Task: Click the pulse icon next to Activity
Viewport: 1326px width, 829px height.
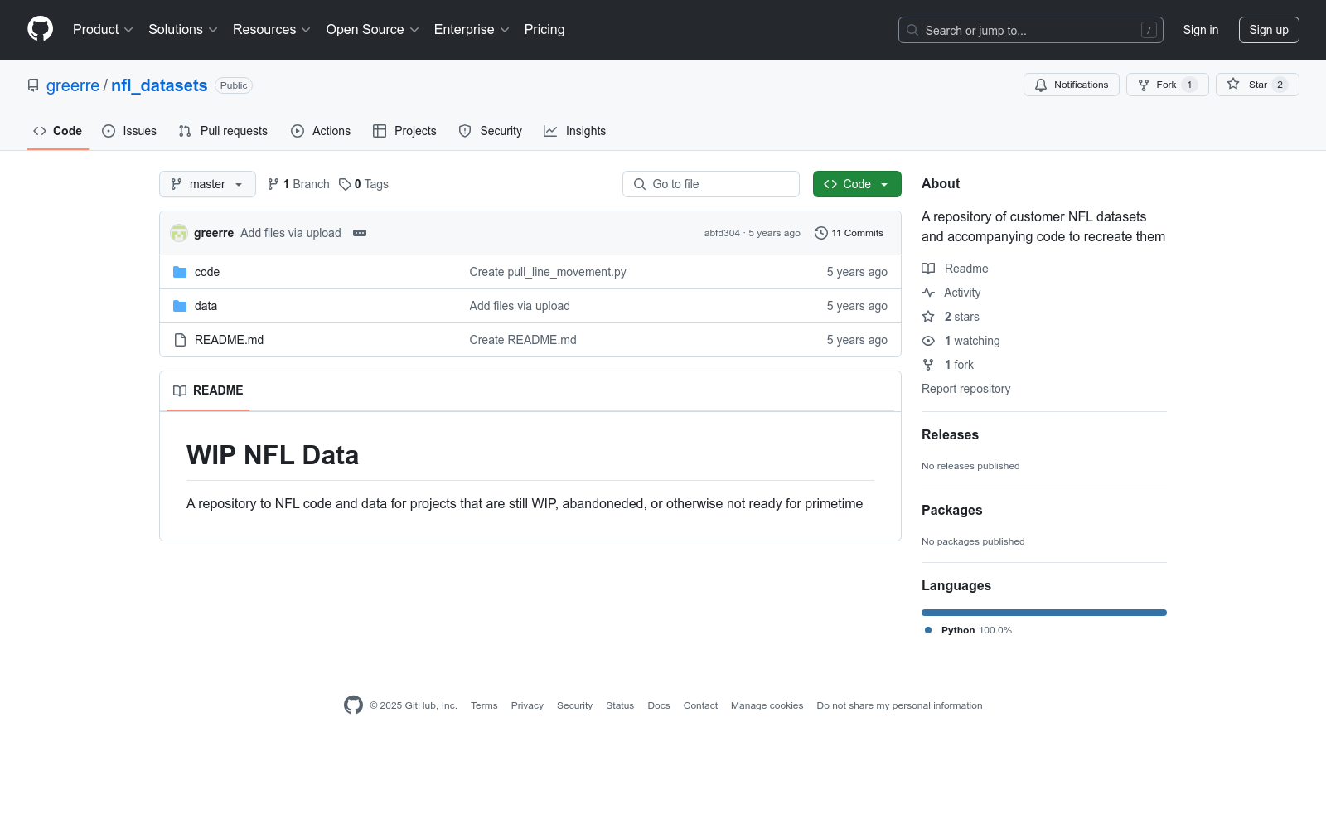Action: coord(928,293)
